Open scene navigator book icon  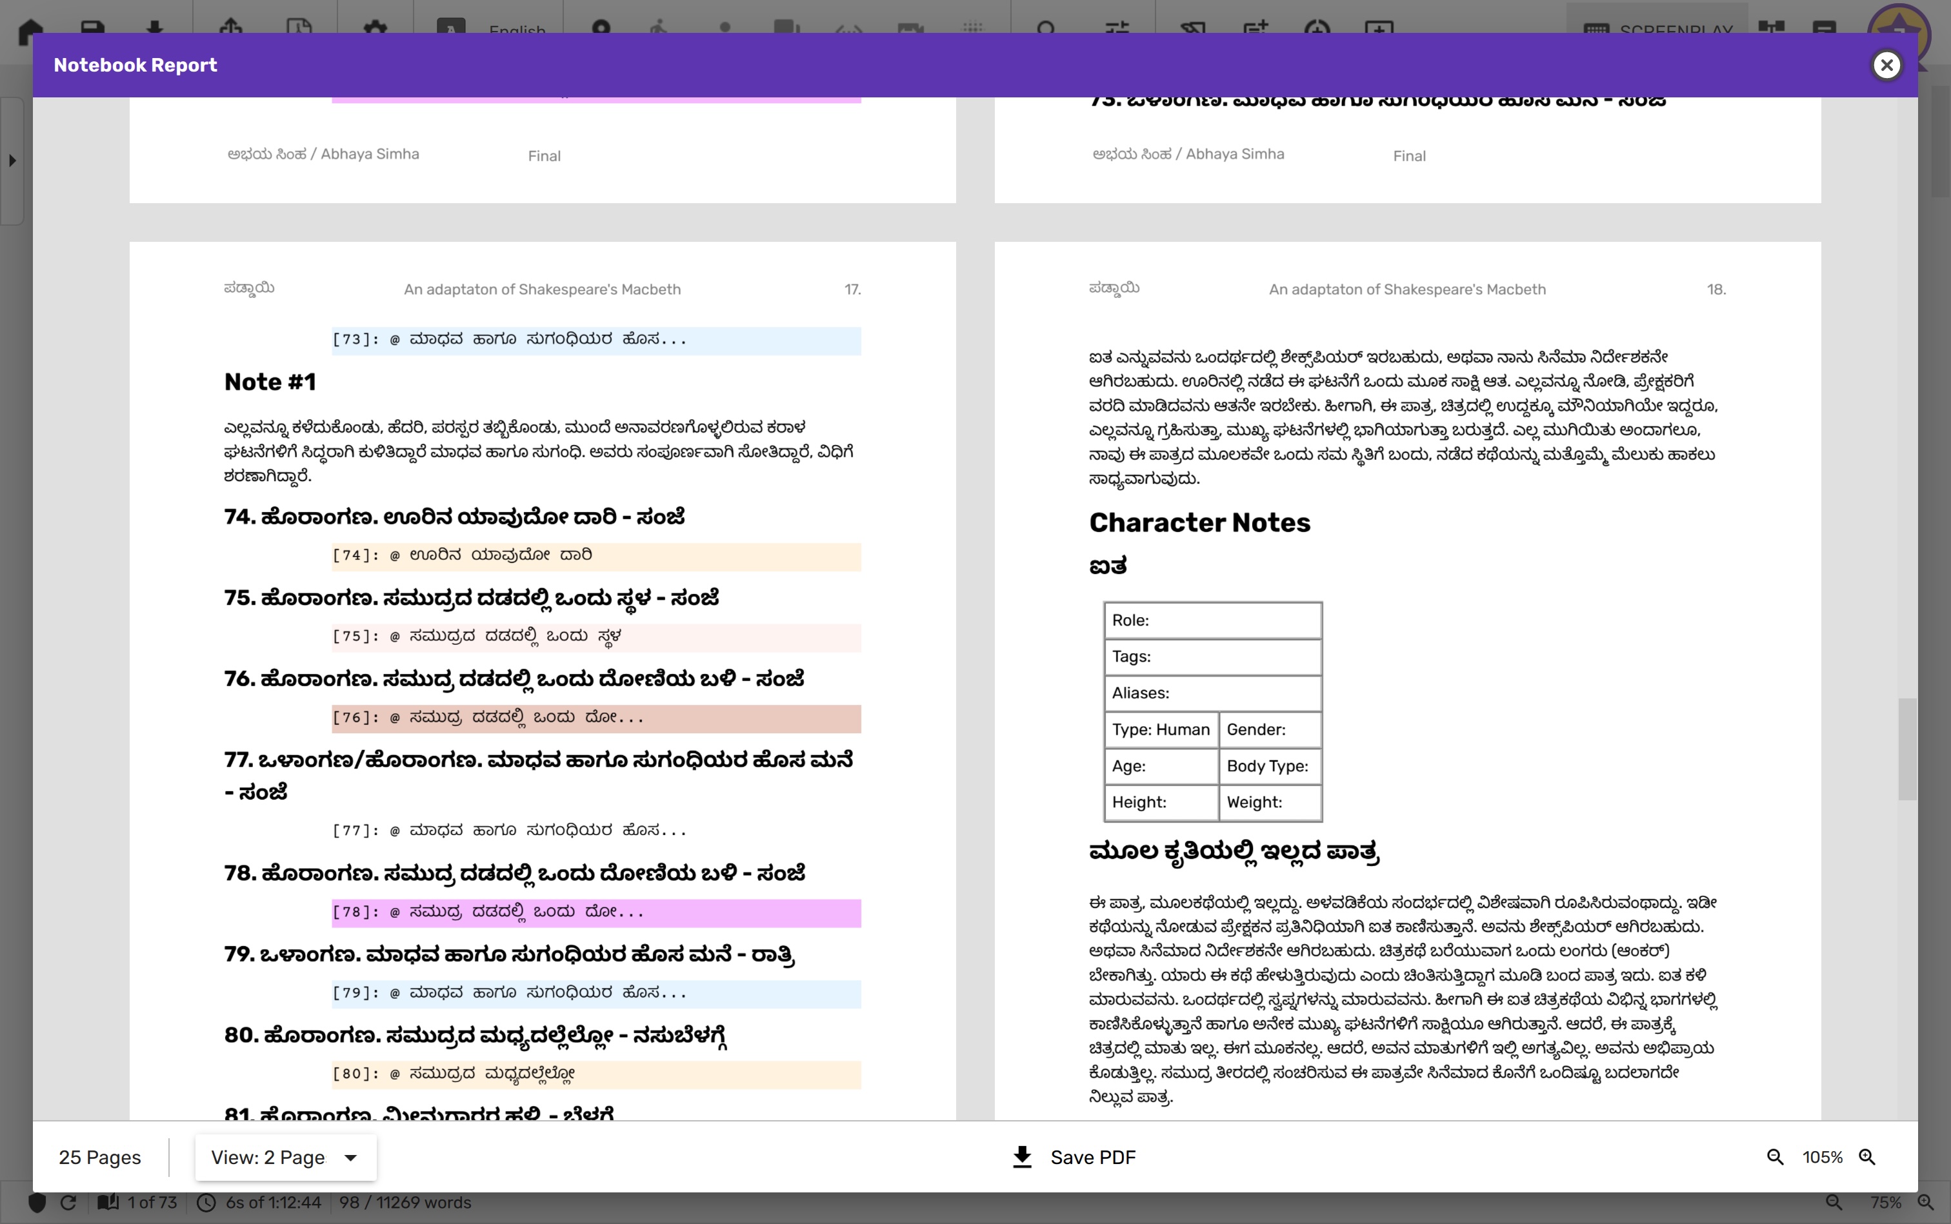coord(108,1202)
